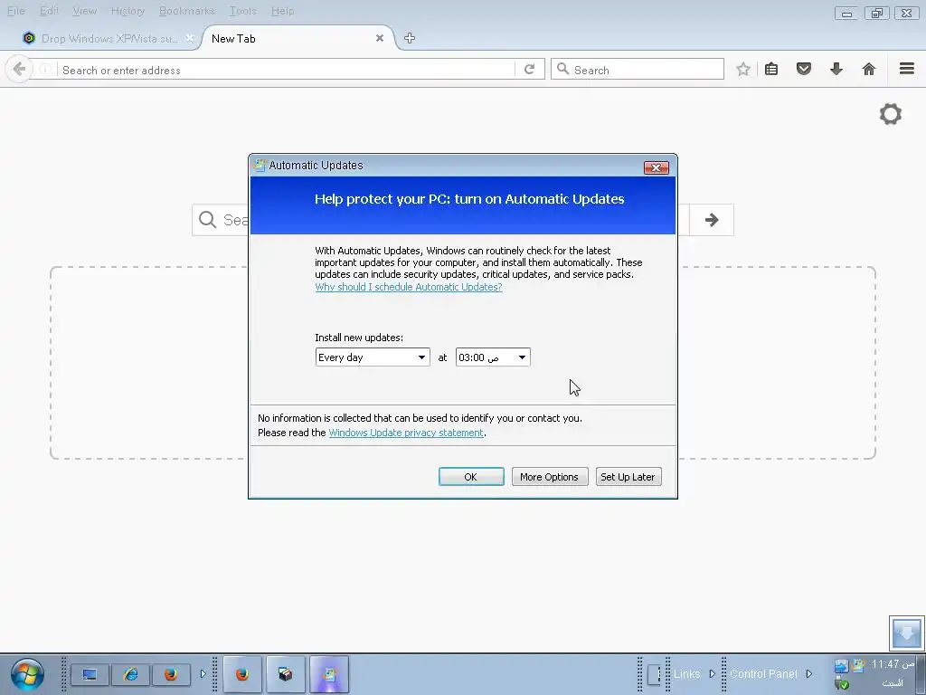This screenshot has width=926, height=695.
Task: Switch to Automatic Updates taskbar button
Action: click(329, 674)
